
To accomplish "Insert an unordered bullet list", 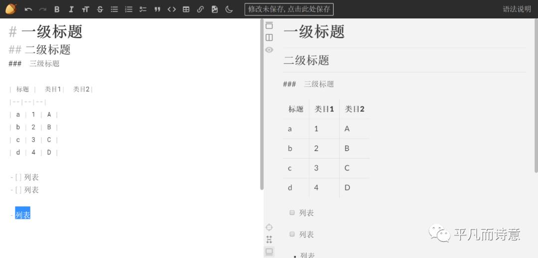I will pyautogui.click(x=114, y=9).
